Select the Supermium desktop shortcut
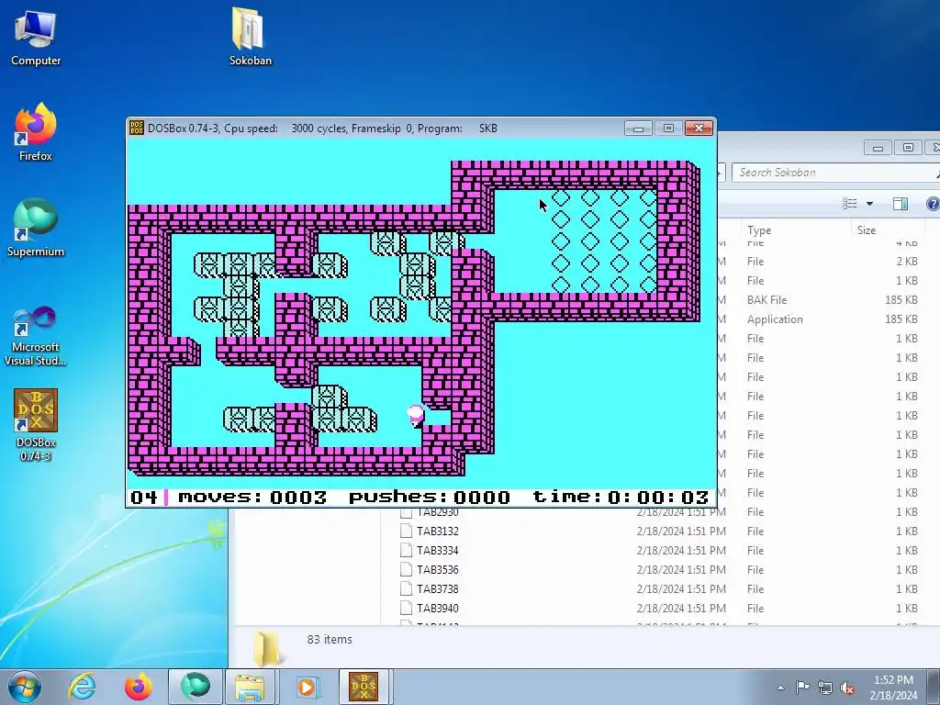Image resolution: width=940 pixels, height=705 pixels. click(36, 228)
